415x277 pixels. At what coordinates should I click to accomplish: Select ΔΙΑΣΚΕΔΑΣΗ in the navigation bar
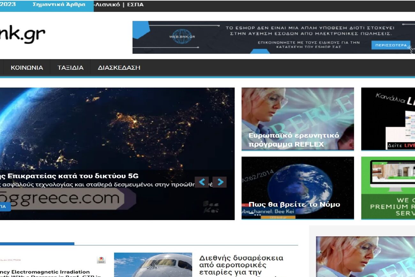[119, 68]
